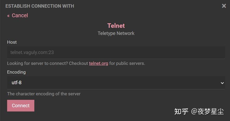
Task: Click 'The character encoding of the server' text
Action: click(x=44, y=94)
